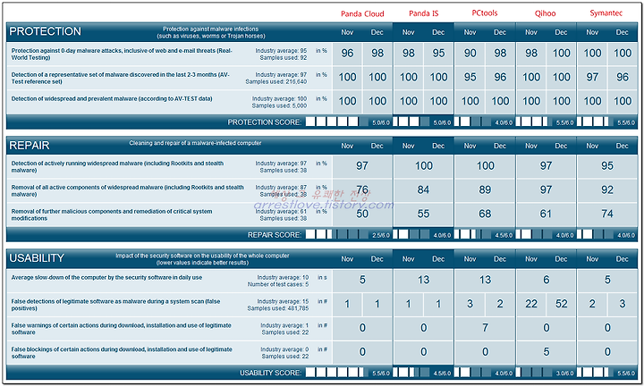Click Qihoo's slow-down value 6
The image size is (644, 386).
tap(547, 280)
